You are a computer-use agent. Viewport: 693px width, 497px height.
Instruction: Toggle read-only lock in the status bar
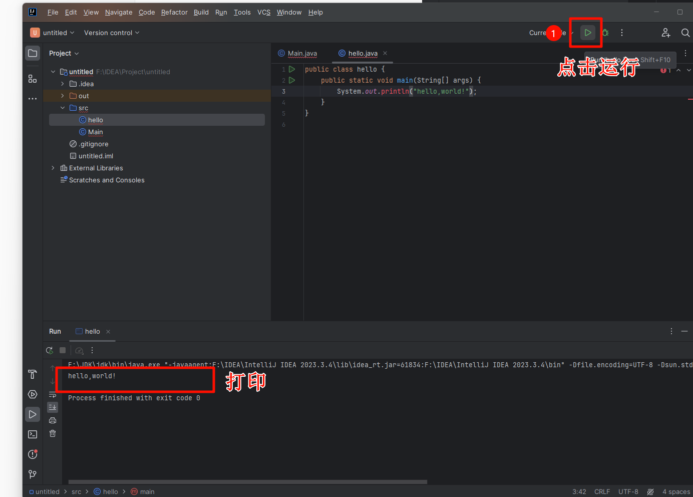[x=650, y=492]
